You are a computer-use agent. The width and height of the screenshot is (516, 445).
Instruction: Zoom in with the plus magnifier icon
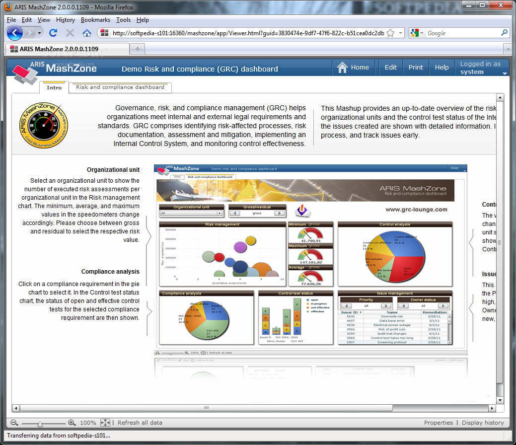72,423
